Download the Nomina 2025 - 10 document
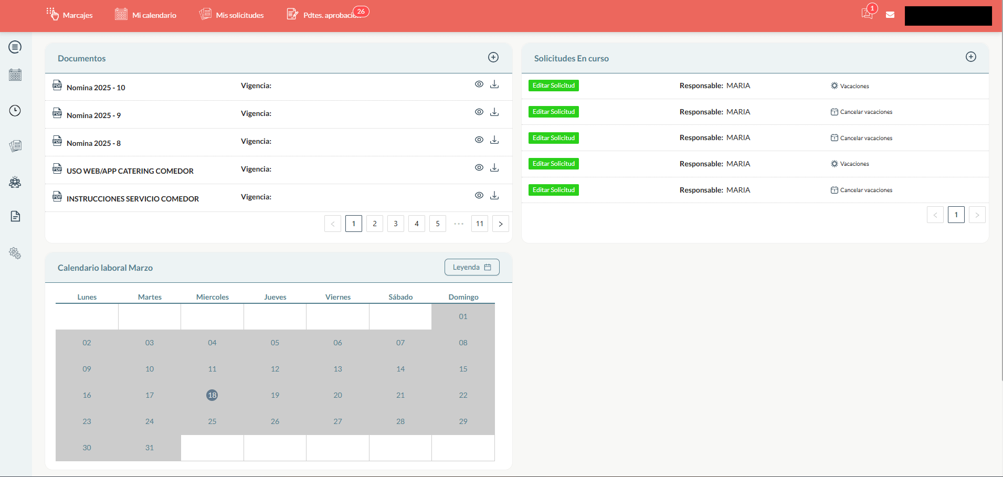The image size is (1003, 477). [x=494, y=84]
